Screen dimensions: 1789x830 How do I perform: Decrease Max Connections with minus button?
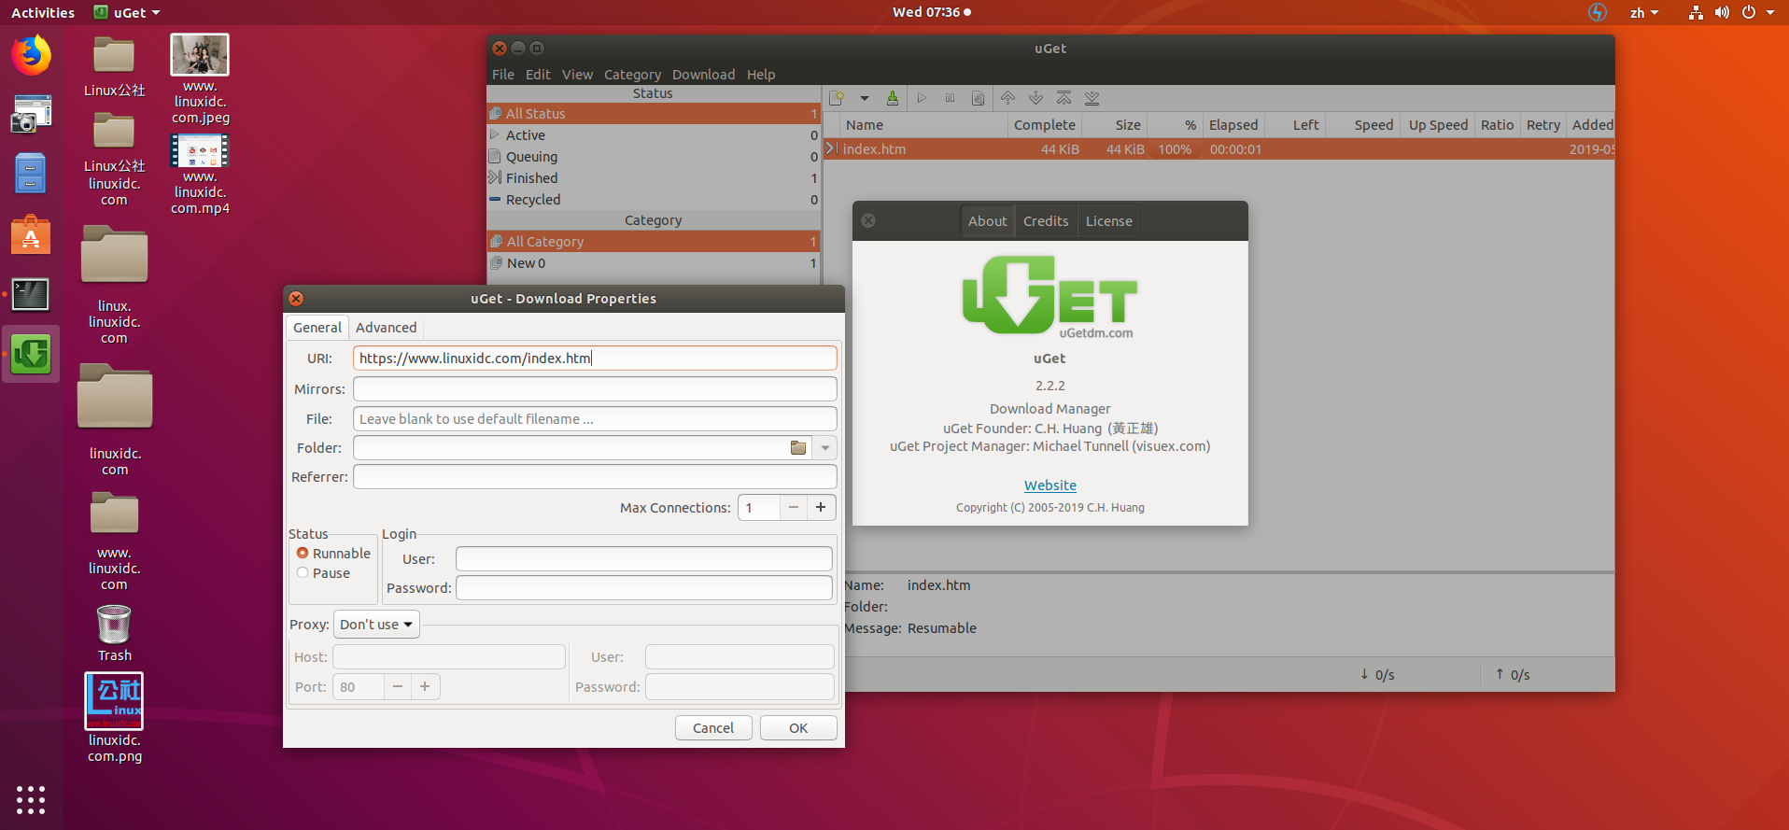pos(794,508)
